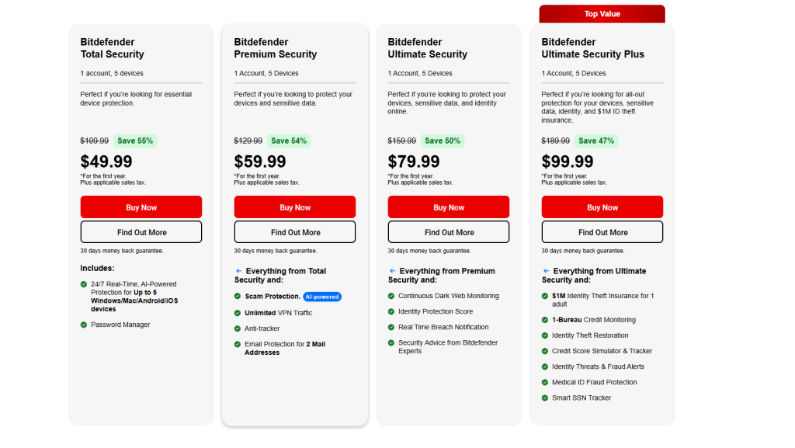Screen dimensions: 795x448
Task: Click the AI-powered badge beside Scam Protection
Action: pyautogui.click(x=324, y=297)
